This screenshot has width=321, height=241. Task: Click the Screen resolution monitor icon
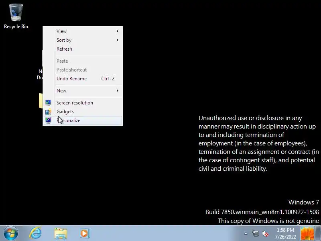(48, 103)
